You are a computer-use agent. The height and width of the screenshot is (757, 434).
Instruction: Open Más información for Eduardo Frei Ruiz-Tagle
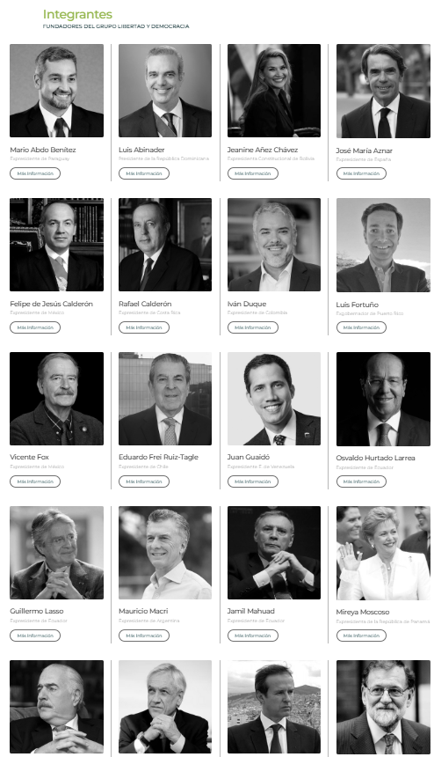click(144, 481)
